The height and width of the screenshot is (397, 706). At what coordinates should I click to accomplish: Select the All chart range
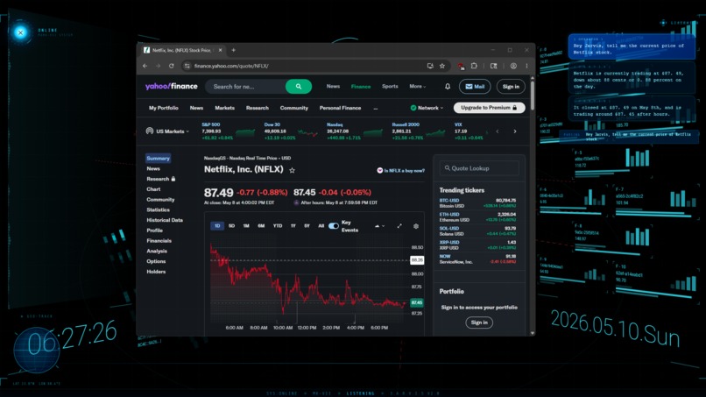(321, 226)
